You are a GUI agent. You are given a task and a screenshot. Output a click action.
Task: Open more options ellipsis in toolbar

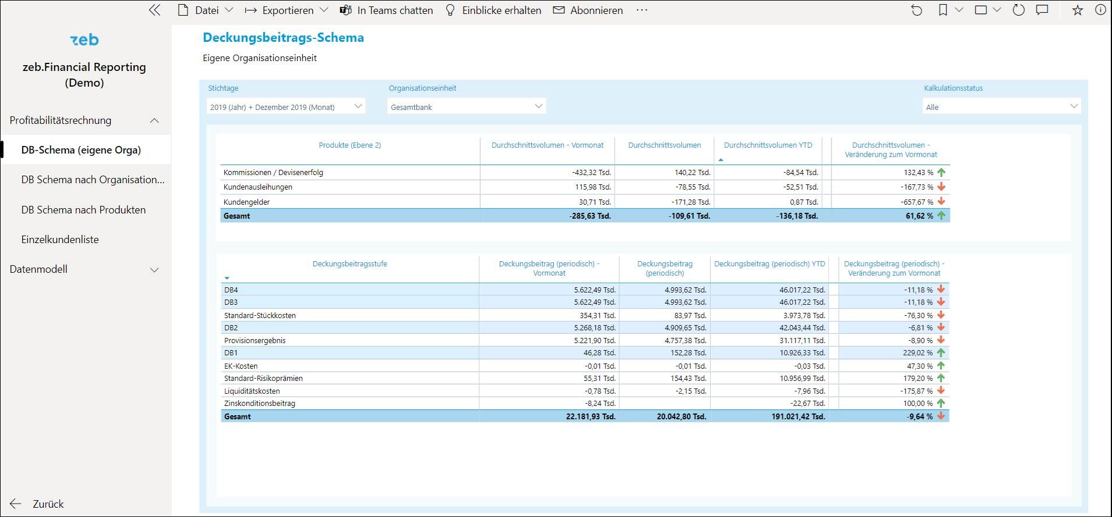(x=642, y=10)
